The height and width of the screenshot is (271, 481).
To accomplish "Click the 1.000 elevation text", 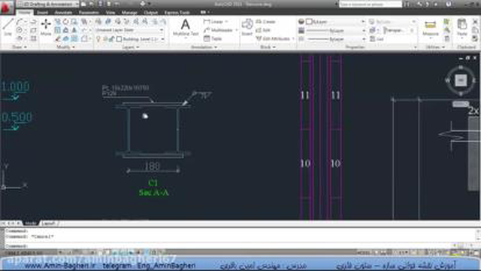I will pyautogui.click(x=15, y=87).
